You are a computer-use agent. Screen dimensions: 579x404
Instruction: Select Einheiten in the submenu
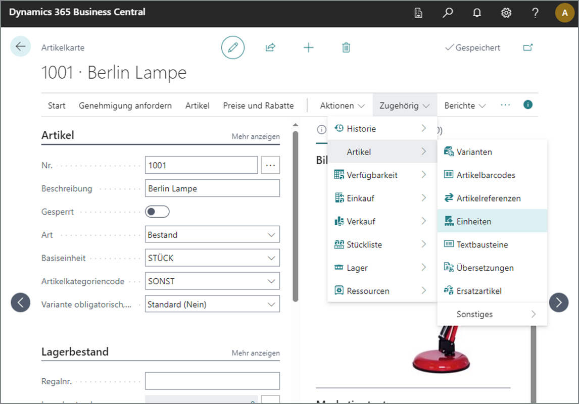pos(492,221)
